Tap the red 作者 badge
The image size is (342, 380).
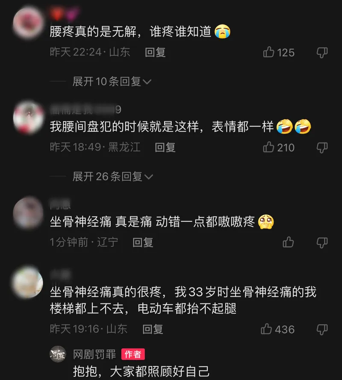[133, 354]
